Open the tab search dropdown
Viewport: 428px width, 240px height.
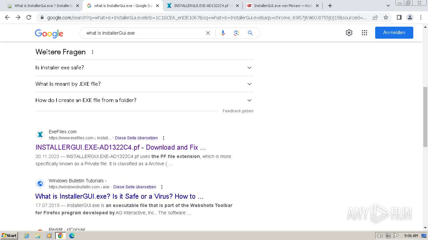tap(388, 6)
